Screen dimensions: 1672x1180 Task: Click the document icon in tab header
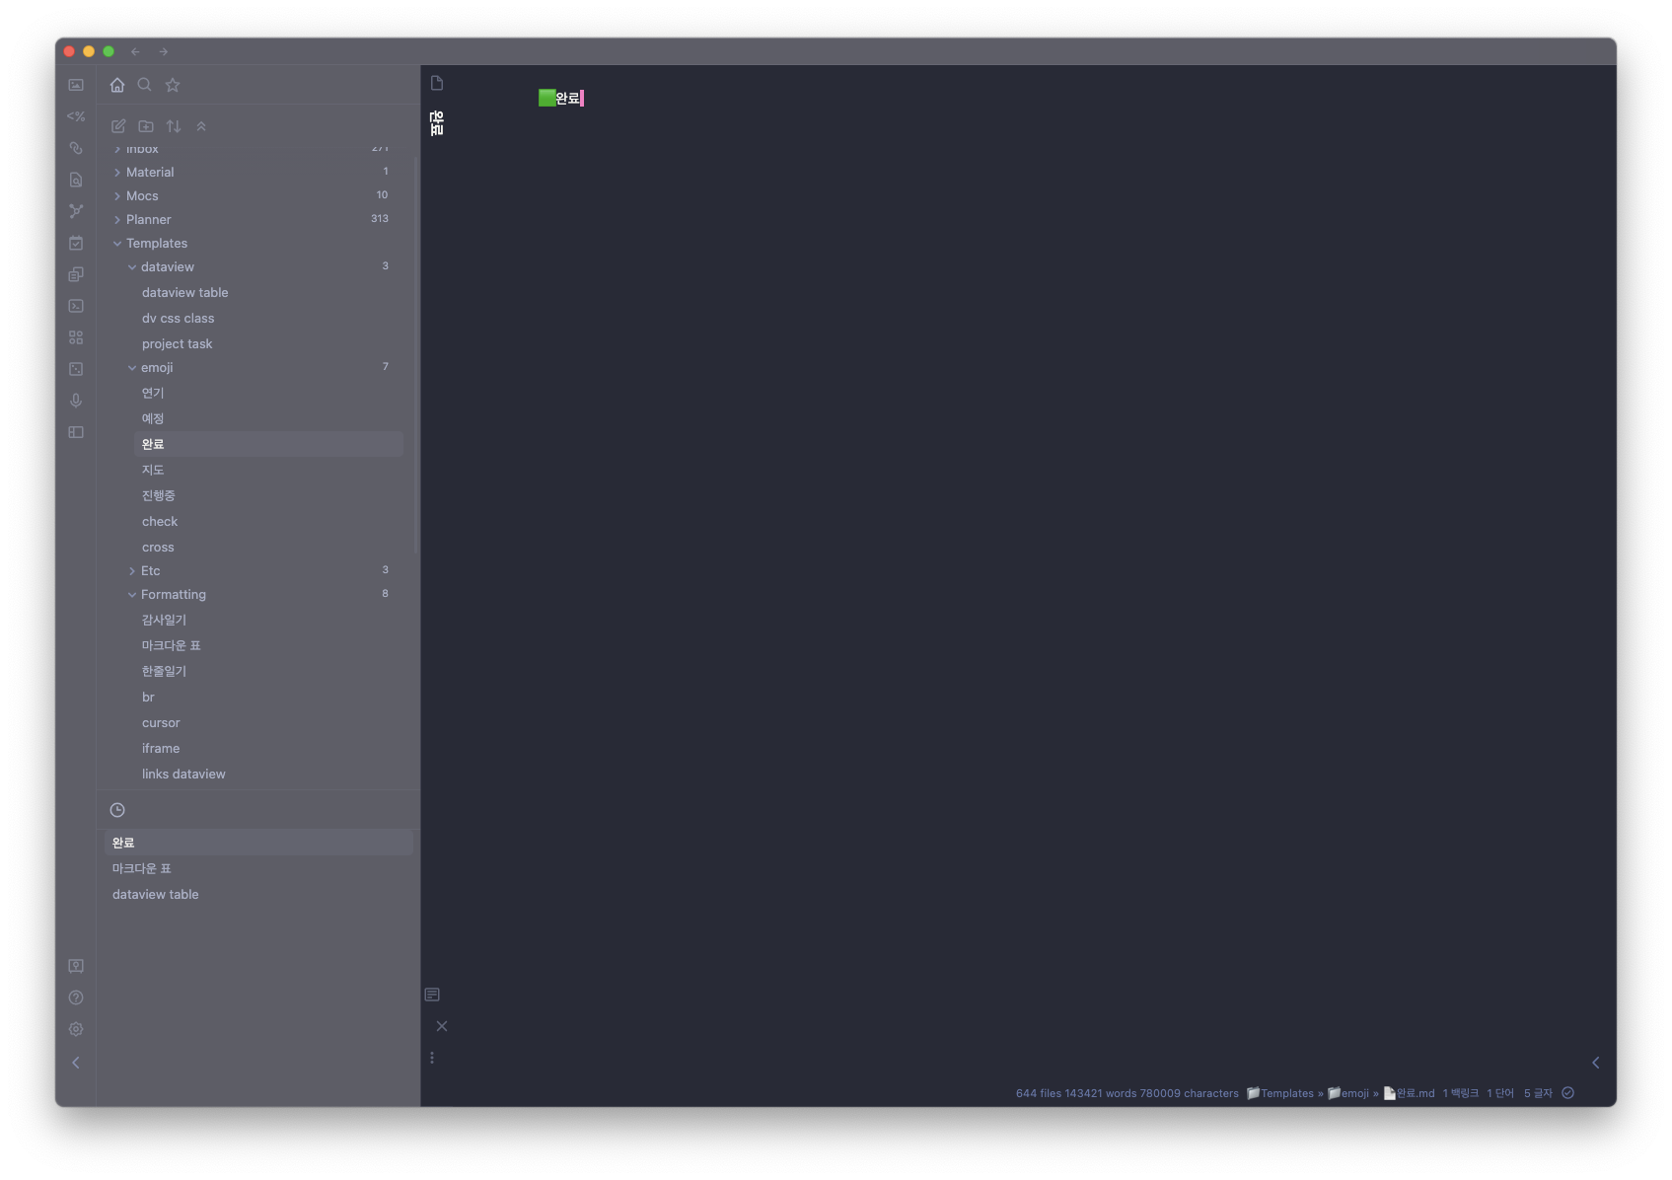coord(437,83)
